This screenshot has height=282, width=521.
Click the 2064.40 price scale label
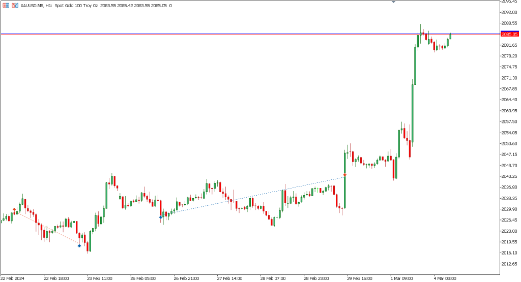point(509,100)
